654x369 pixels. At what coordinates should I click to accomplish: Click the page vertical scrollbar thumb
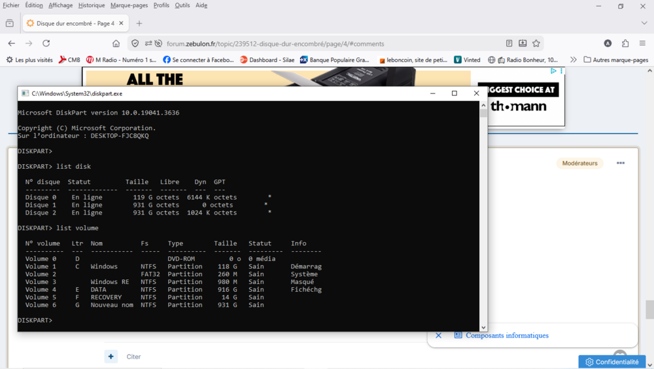point(649,309)
